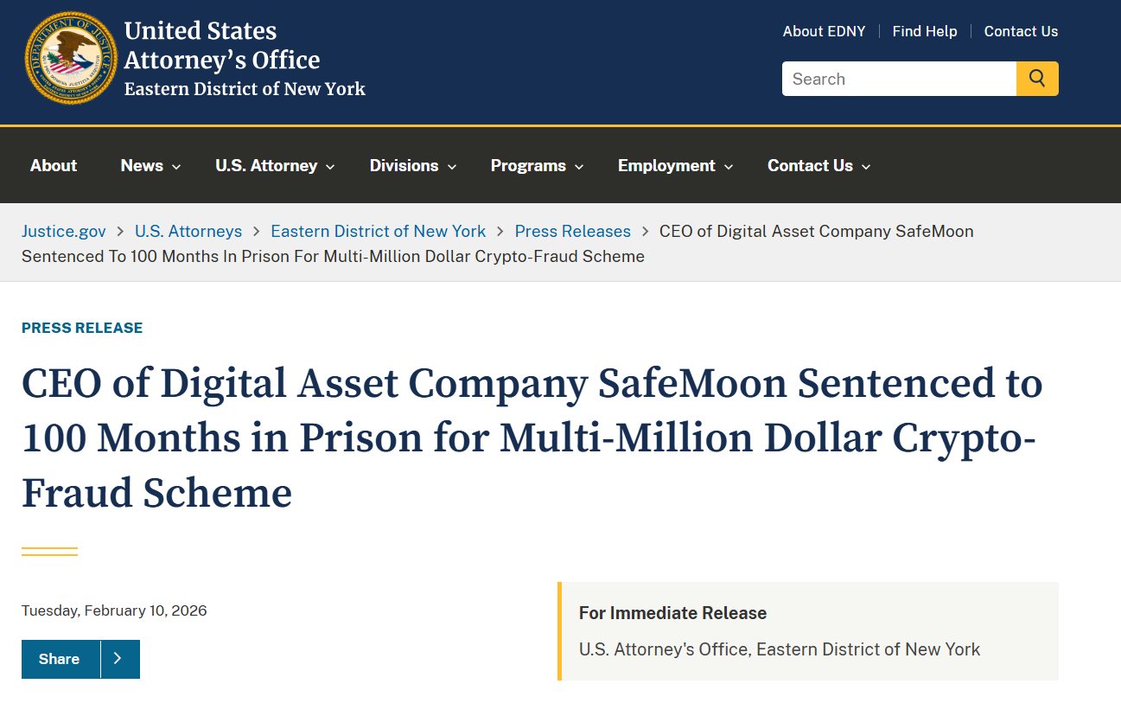Click the Department of Justice seal logo
This screenshot has width=1121, height=703.
(x=71, y=59)
